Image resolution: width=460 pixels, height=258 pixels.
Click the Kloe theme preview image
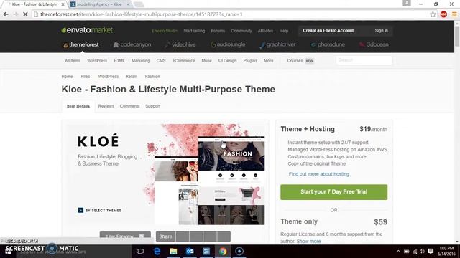point(165,175)
